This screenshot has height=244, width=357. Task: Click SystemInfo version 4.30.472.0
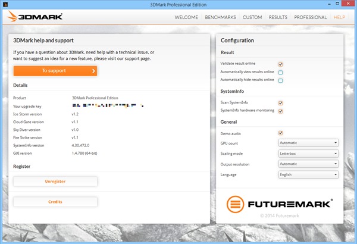click(80, 145)
